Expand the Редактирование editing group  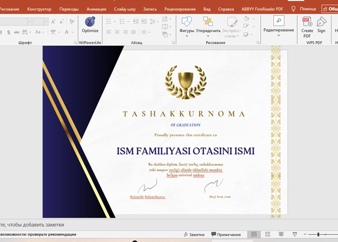pos(279,26)
